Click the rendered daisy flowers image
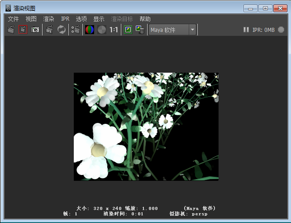 tap(146, 127)
